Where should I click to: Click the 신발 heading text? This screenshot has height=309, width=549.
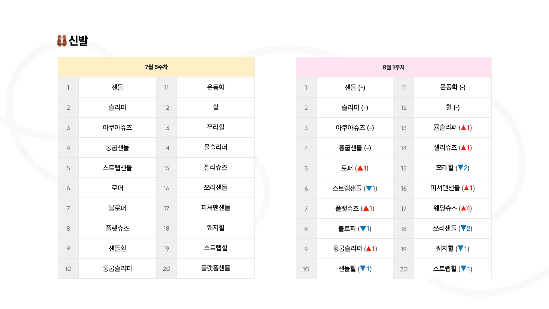(x=78, y=41)
